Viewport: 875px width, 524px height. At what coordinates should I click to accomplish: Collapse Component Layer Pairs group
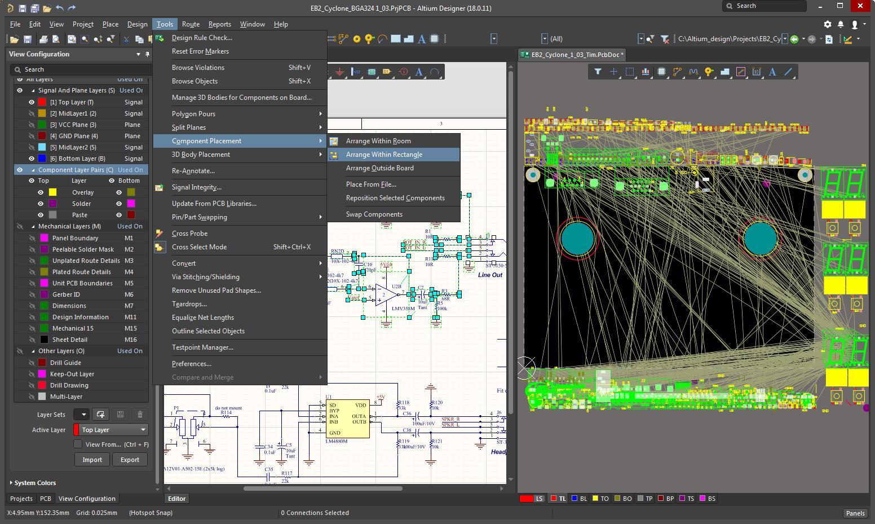(33, 170)
